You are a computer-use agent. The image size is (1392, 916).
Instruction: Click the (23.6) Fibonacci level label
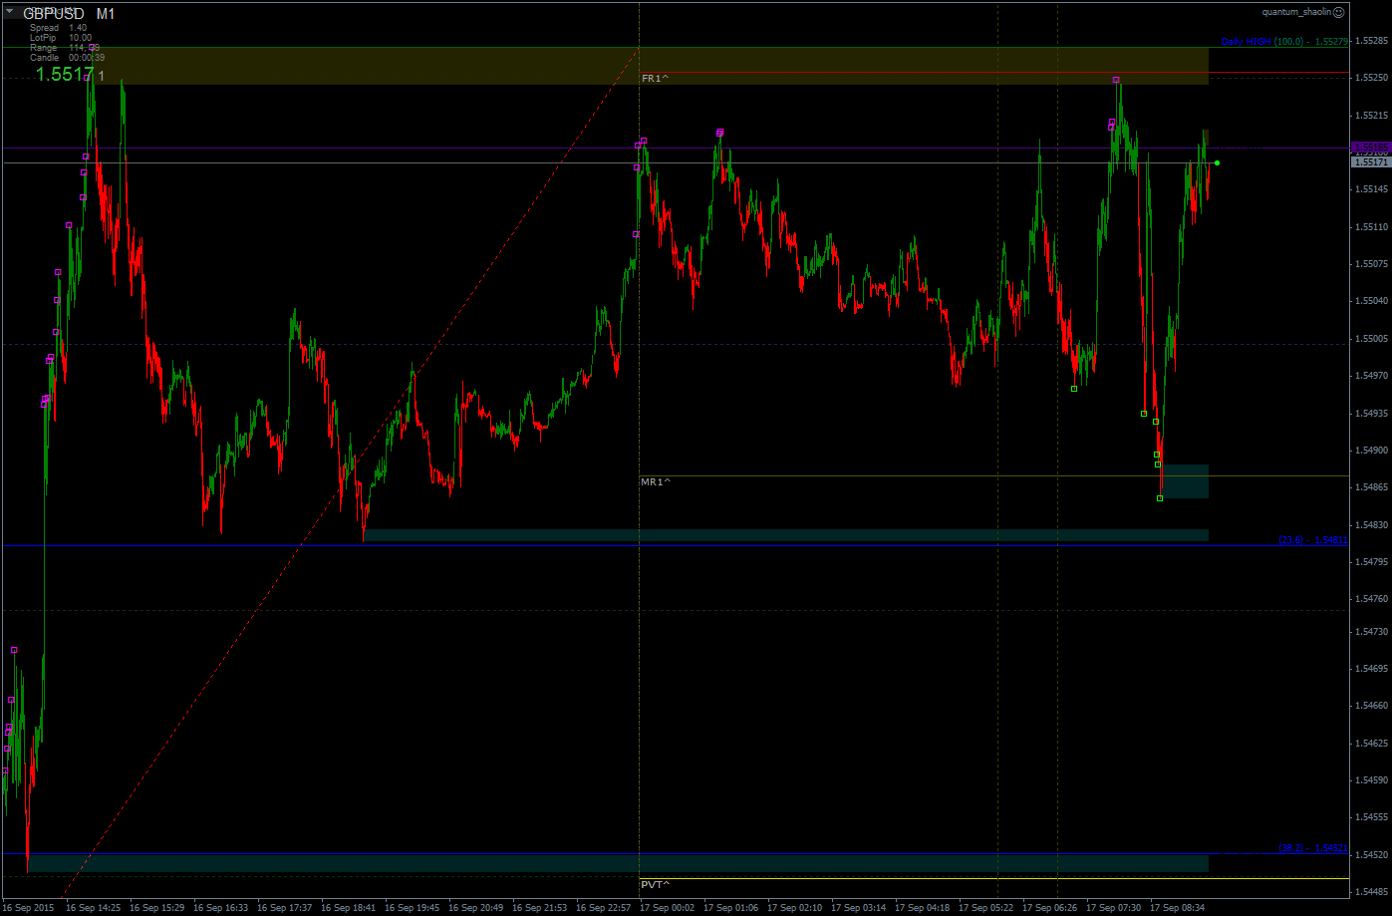1313,539
